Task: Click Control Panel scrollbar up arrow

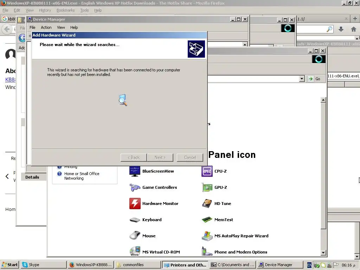Action: (x=323, y=99)
